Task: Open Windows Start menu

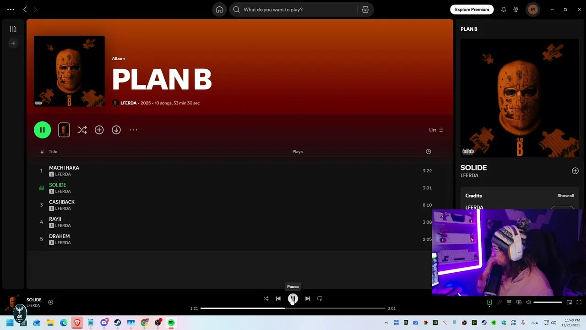Action: pyautogui.click(x=10, y=323)
